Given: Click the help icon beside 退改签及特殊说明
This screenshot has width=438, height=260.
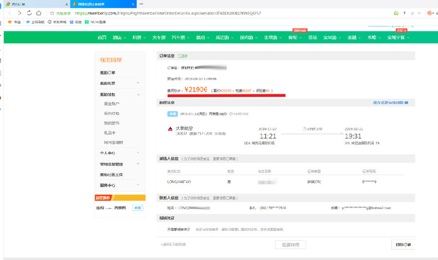Looking at the screenshot, I should coord(406,103).
